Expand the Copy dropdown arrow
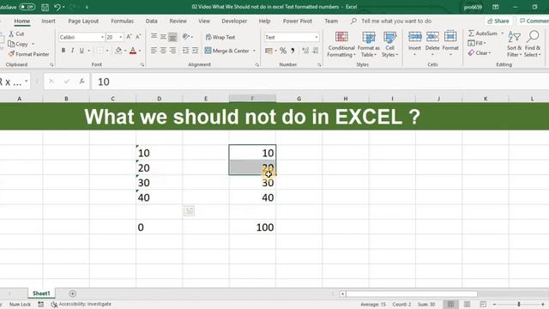Image resolution: width=549 pixels, height=309 pixels. (x=33, y=44)
